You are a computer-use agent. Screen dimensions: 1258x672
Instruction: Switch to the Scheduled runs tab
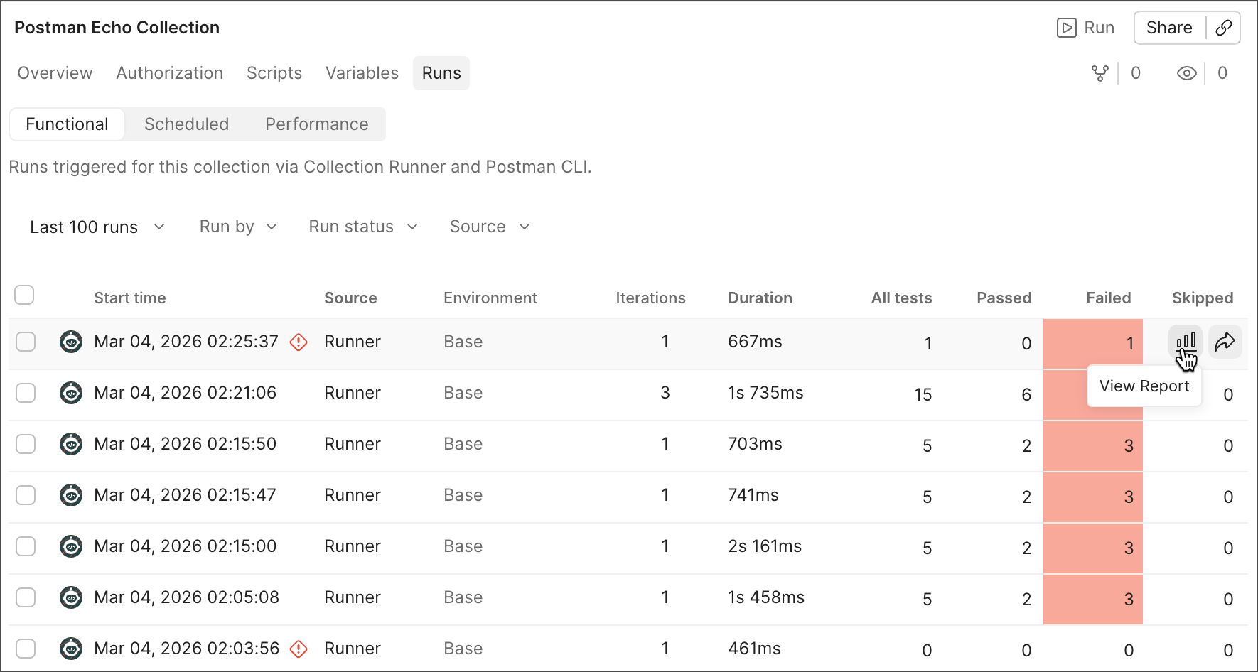click(x=186, y=124)
